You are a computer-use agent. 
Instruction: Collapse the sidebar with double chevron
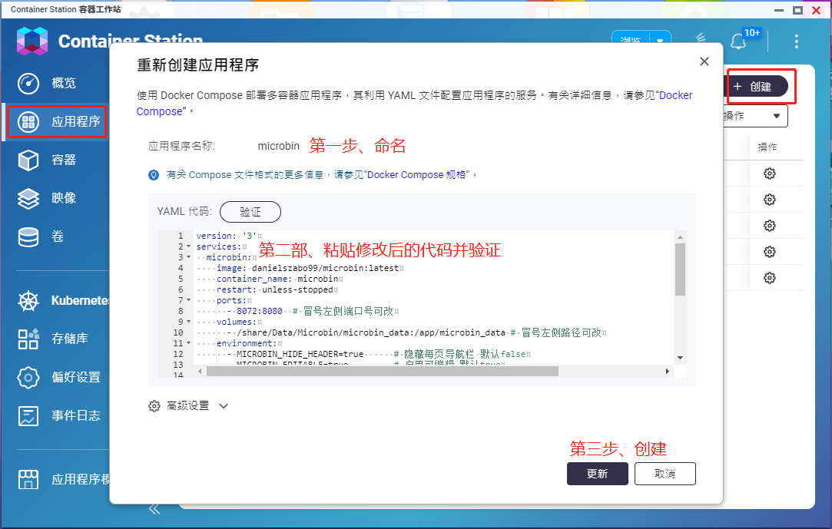coord(154,509)
